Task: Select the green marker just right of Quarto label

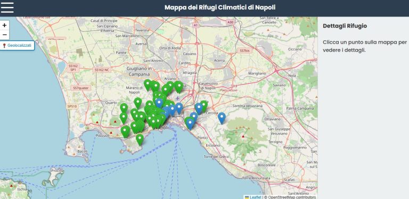Action: 124,109
